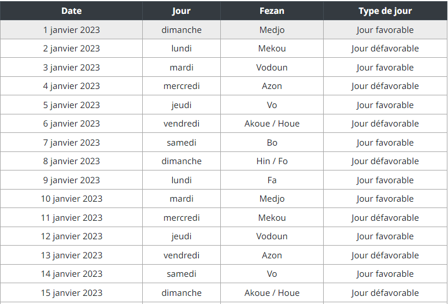The image size is (448, 304).
Task: Select the Vodoun cell for 3 janvier
Action: click(272, 68)
